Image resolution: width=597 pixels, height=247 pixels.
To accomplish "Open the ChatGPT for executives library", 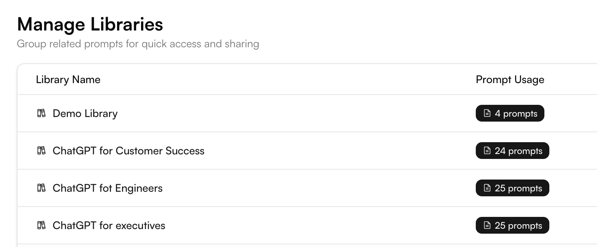I will click(109, 226).
